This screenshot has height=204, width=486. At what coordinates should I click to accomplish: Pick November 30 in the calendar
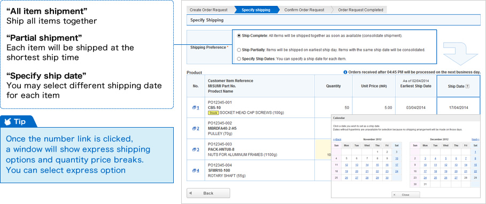[387, 178]
